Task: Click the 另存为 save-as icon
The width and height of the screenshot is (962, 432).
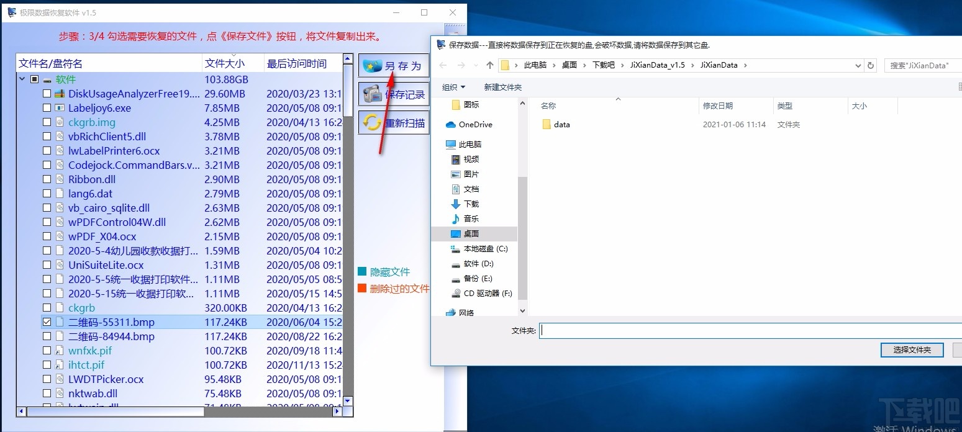Action: point(373,65)
